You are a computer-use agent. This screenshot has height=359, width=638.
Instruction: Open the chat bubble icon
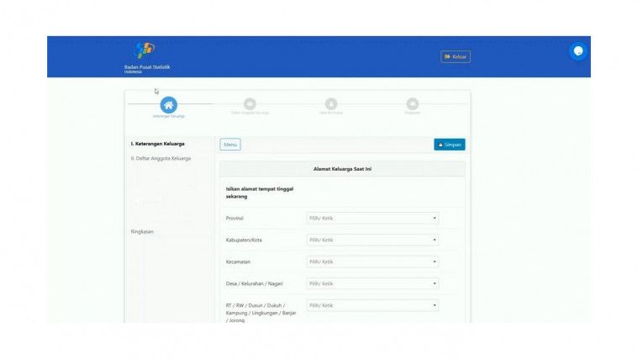[x=577, y=51]
